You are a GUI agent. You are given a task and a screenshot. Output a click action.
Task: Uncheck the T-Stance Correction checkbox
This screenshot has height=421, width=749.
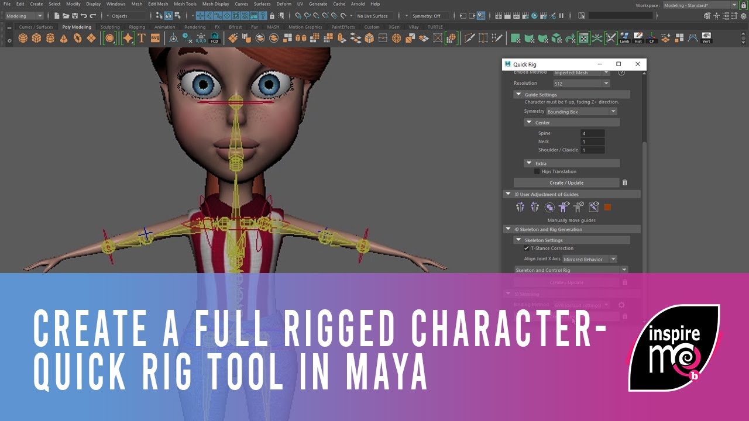click(x=526, y=248)
